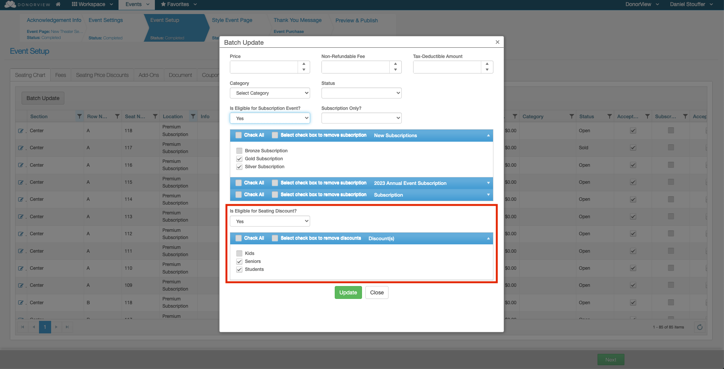Click the green Next button
The image size is (724, 369).
click(611, 360)
